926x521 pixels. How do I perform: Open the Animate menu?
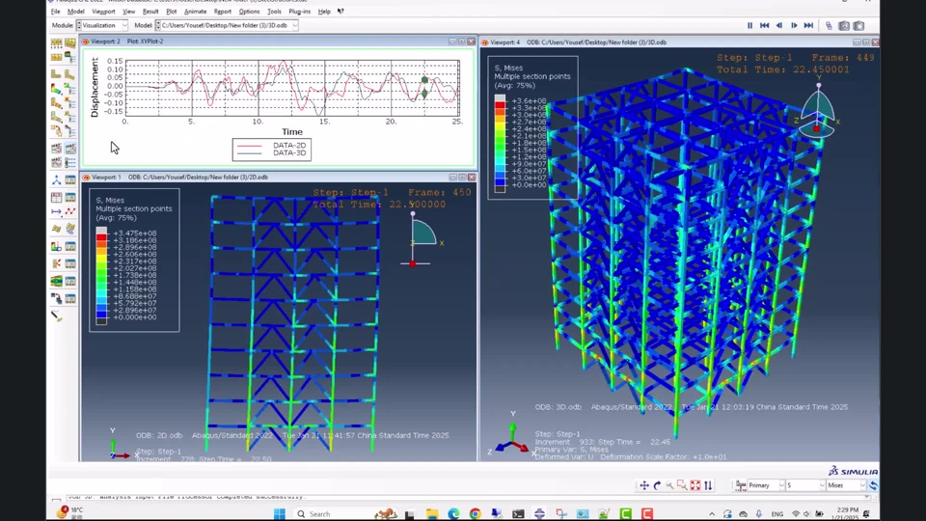click(x=196, y=12)
